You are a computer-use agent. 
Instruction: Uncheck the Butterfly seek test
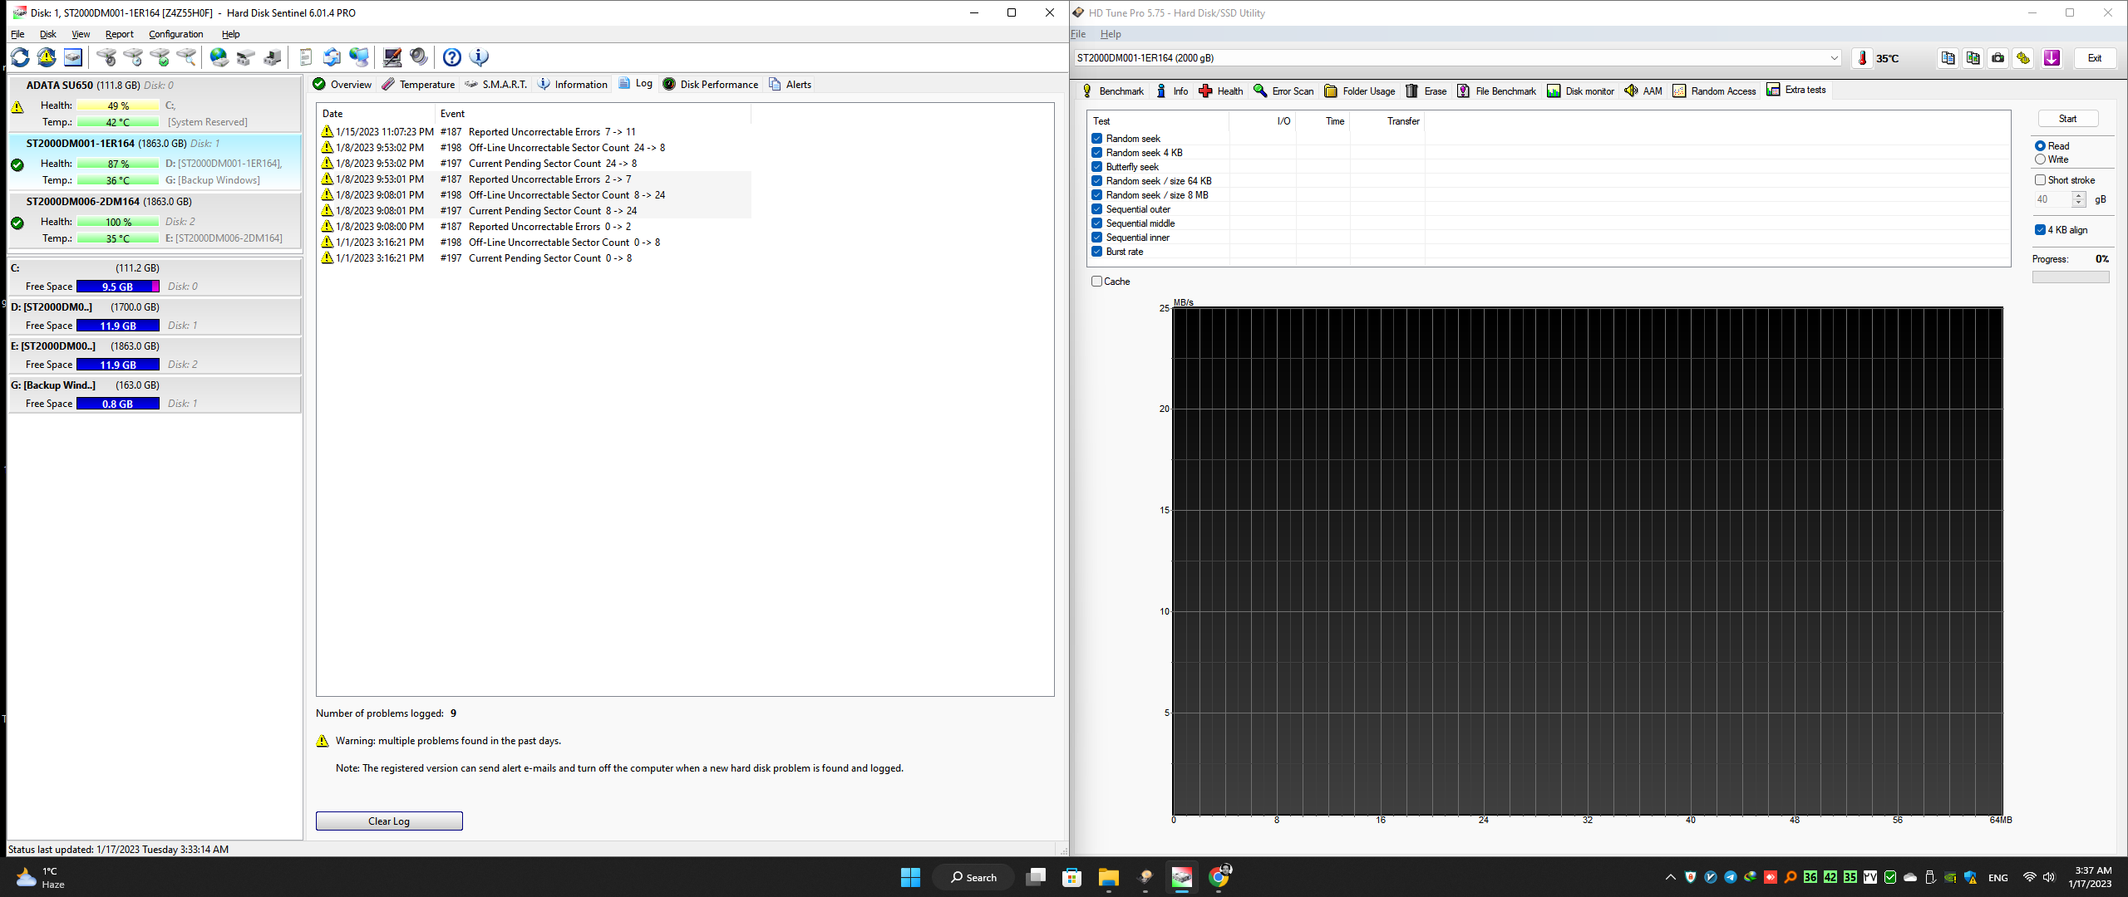pos(1096,167)
